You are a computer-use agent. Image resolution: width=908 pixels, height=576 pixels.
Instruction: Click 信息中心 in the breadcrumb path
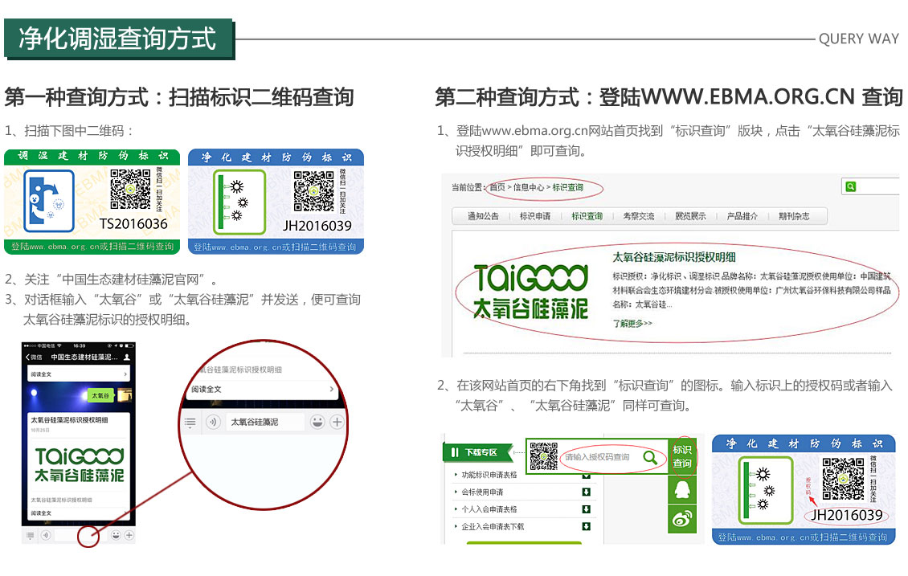(529, 187)
